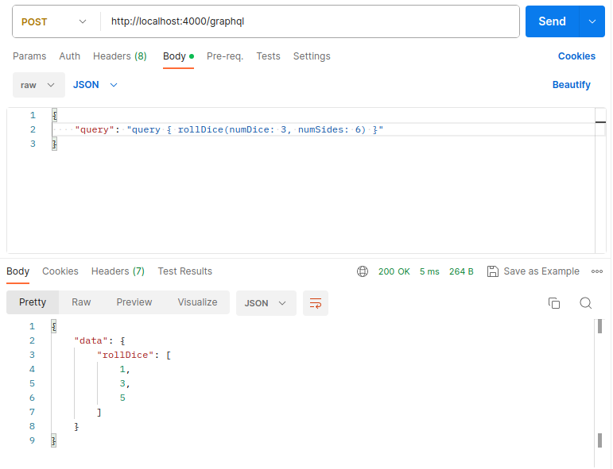This screenshot has width=613, height=469.
Task: Open the response JSON format dropdown
Action: pyautogui.click(x=266, y=303)
